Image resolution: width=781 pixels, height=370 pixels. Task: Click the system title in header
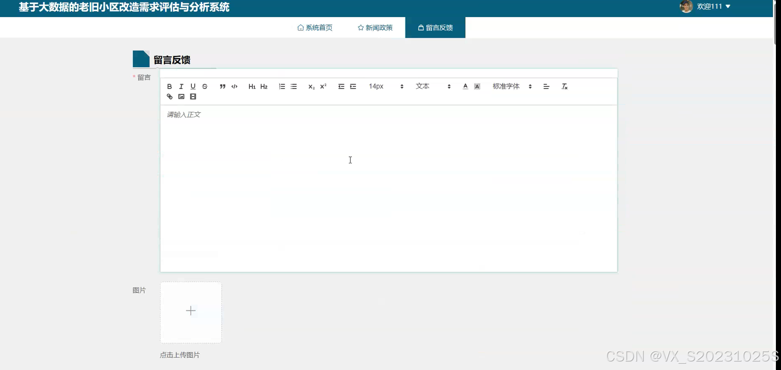tap(124, 7)
